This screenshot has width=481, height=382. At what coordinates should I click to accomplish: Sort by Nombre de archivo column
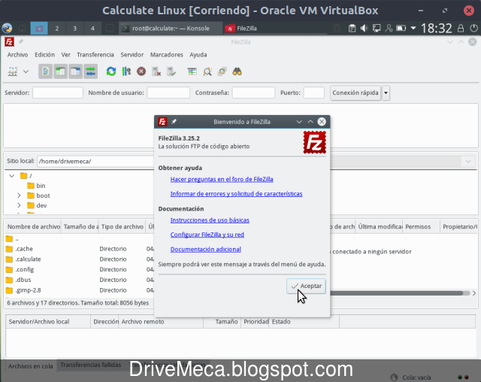click(x=33, y=227)
